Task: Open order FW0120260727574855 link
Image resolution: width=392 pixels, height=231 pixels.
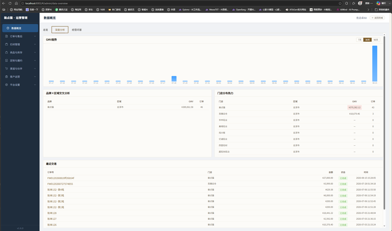Action: (x=60, y=184)
